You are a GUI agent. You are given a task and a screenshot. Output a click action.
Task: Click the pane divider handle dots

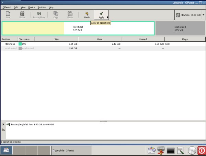click(104, 121)
